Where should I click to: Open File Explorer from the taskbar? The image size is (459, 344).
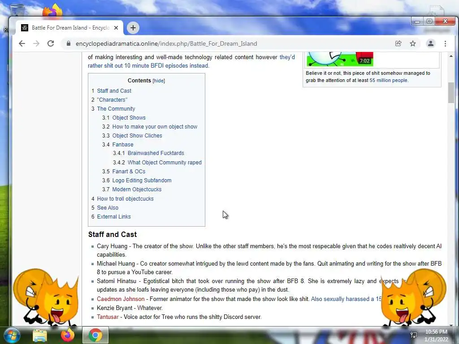(x=40, y=335)
